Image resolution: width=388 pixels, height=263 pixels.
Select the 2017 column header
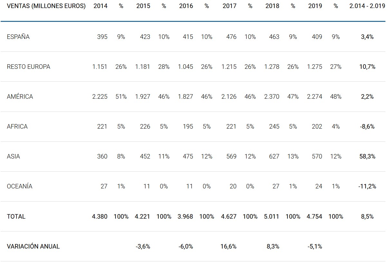[x=230, y=6]
